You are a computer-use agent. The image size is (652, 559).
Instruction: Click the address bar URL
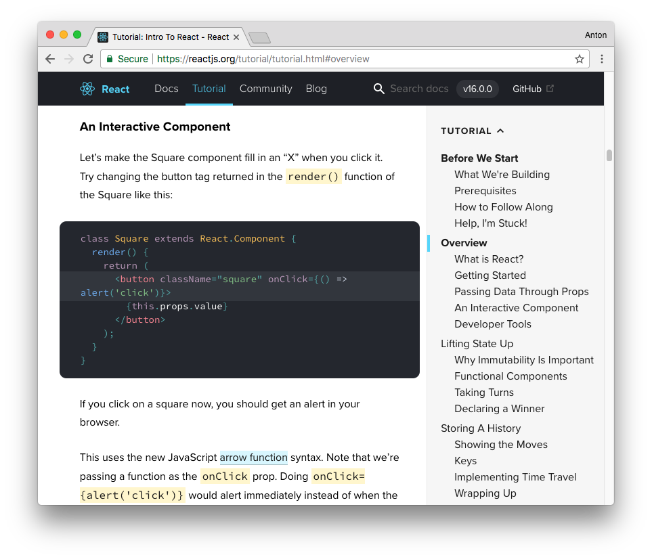pos(263,59)
